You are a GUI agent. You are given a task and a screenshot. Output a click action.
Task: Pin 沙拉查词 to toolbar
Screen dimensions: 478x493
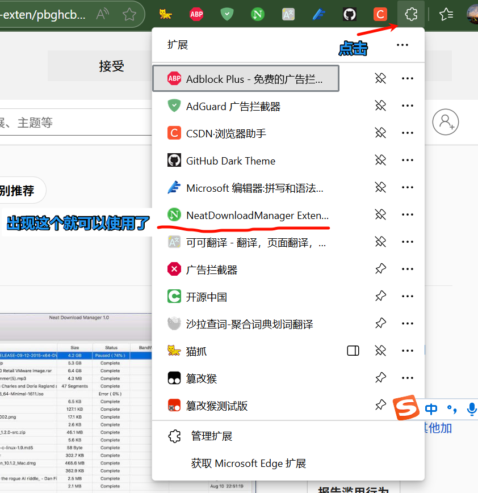click(380, 323)
